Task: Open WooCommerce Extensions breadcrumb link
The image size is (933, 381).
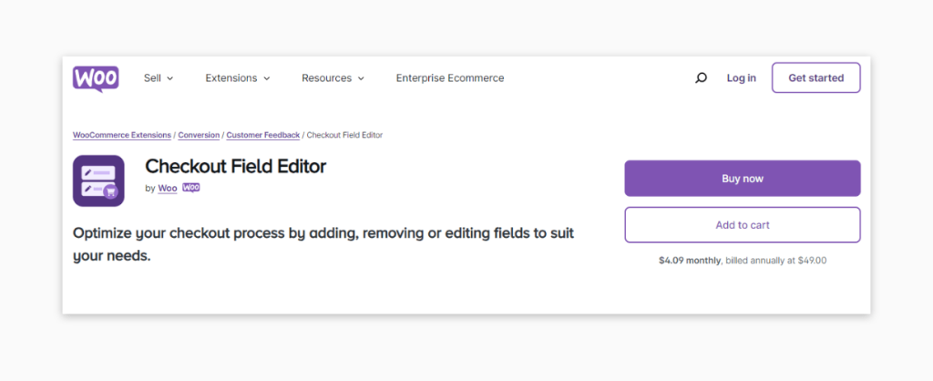Action: point(122,135)
